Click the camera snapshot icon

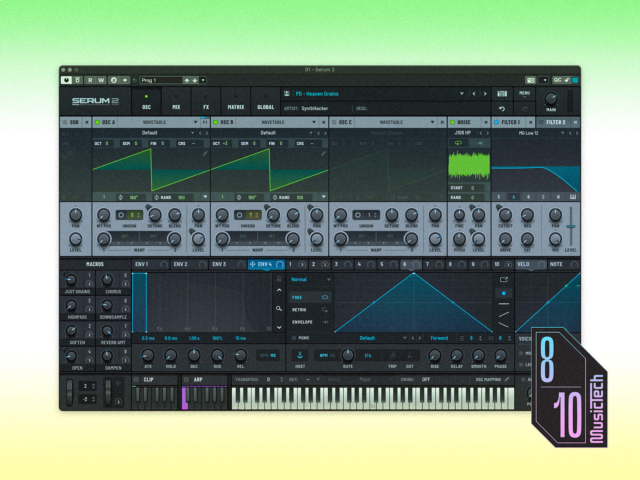click(531, 80)
